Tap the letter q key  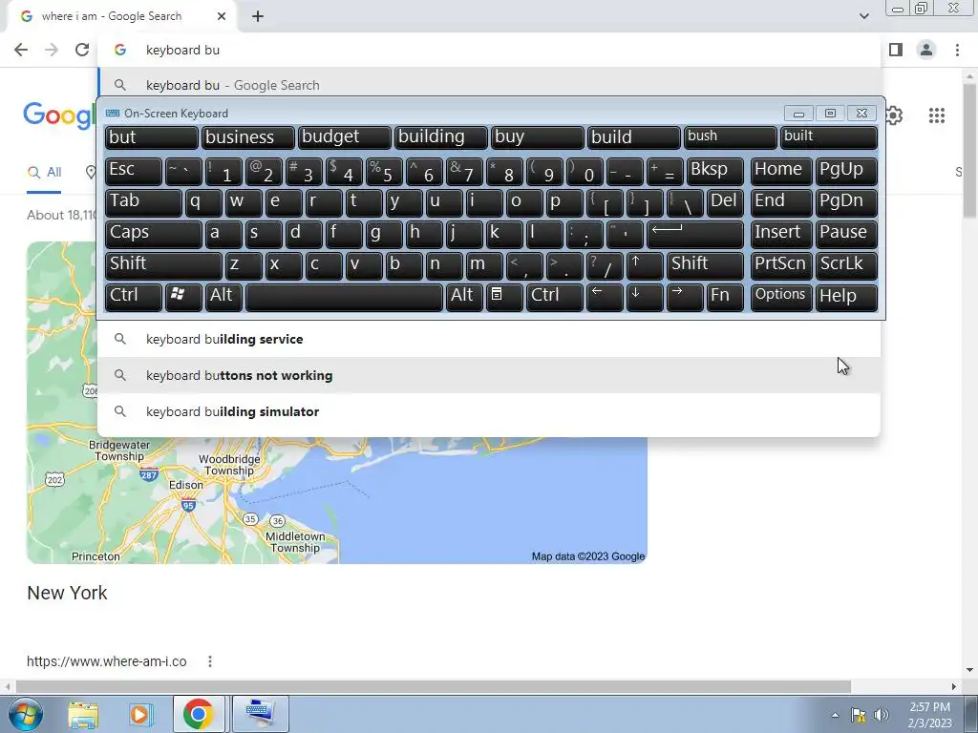[x=203, y=202]
